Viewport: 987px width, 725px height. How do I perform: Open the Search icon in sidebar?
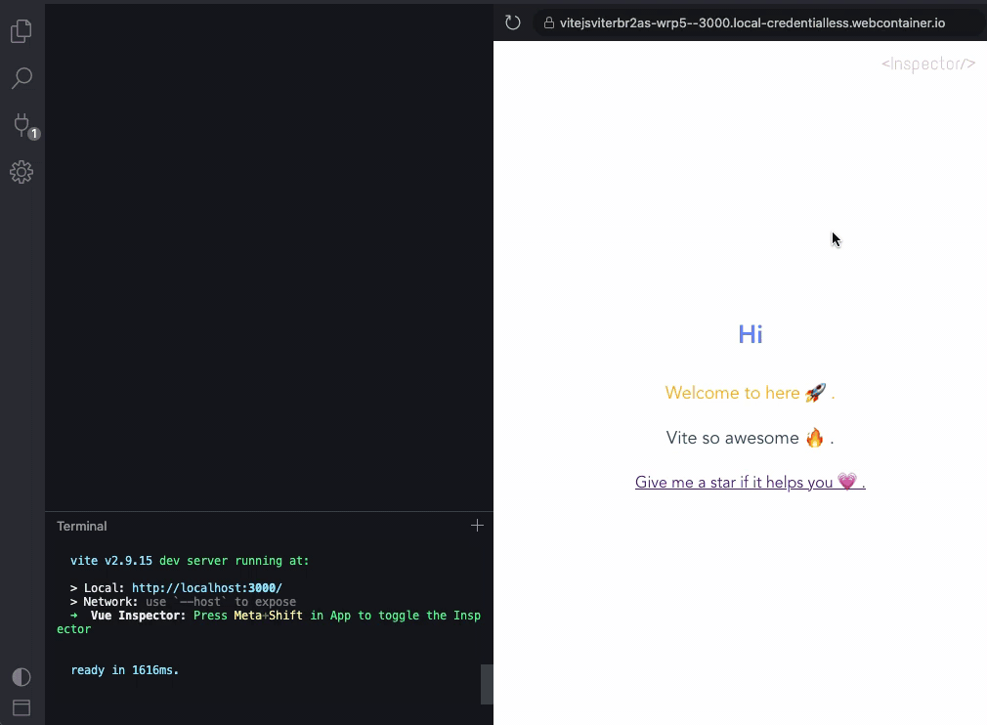tap(21, 79)
